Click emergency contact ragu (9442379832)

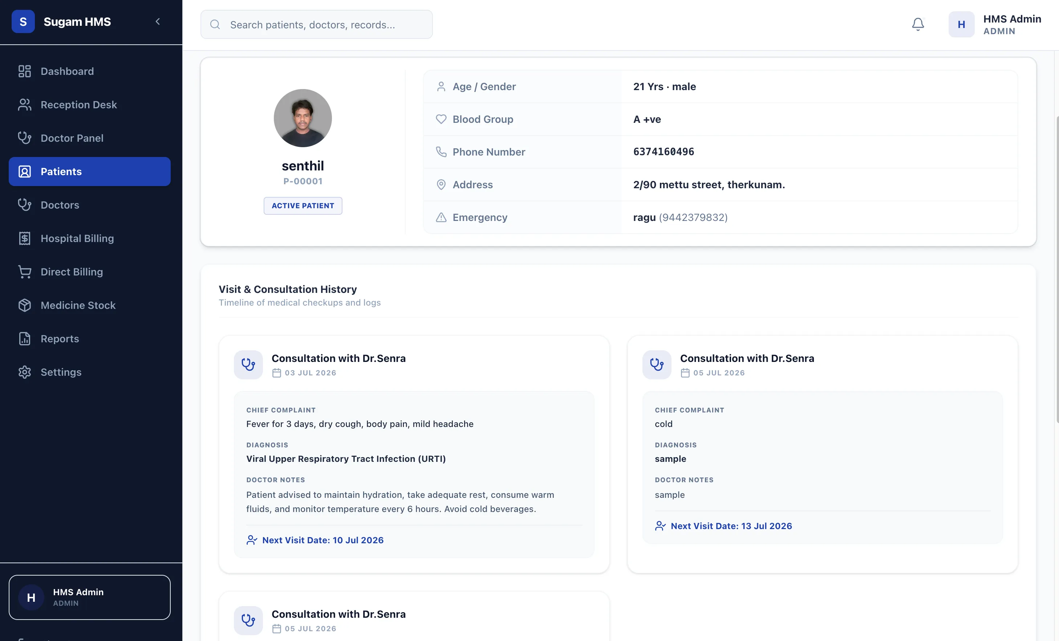tap(680, 217)
